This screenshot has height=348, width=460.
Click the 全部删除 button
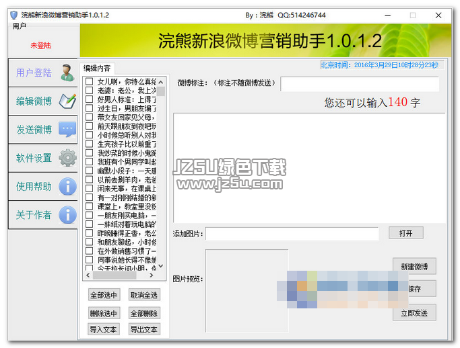coord(144,314)
